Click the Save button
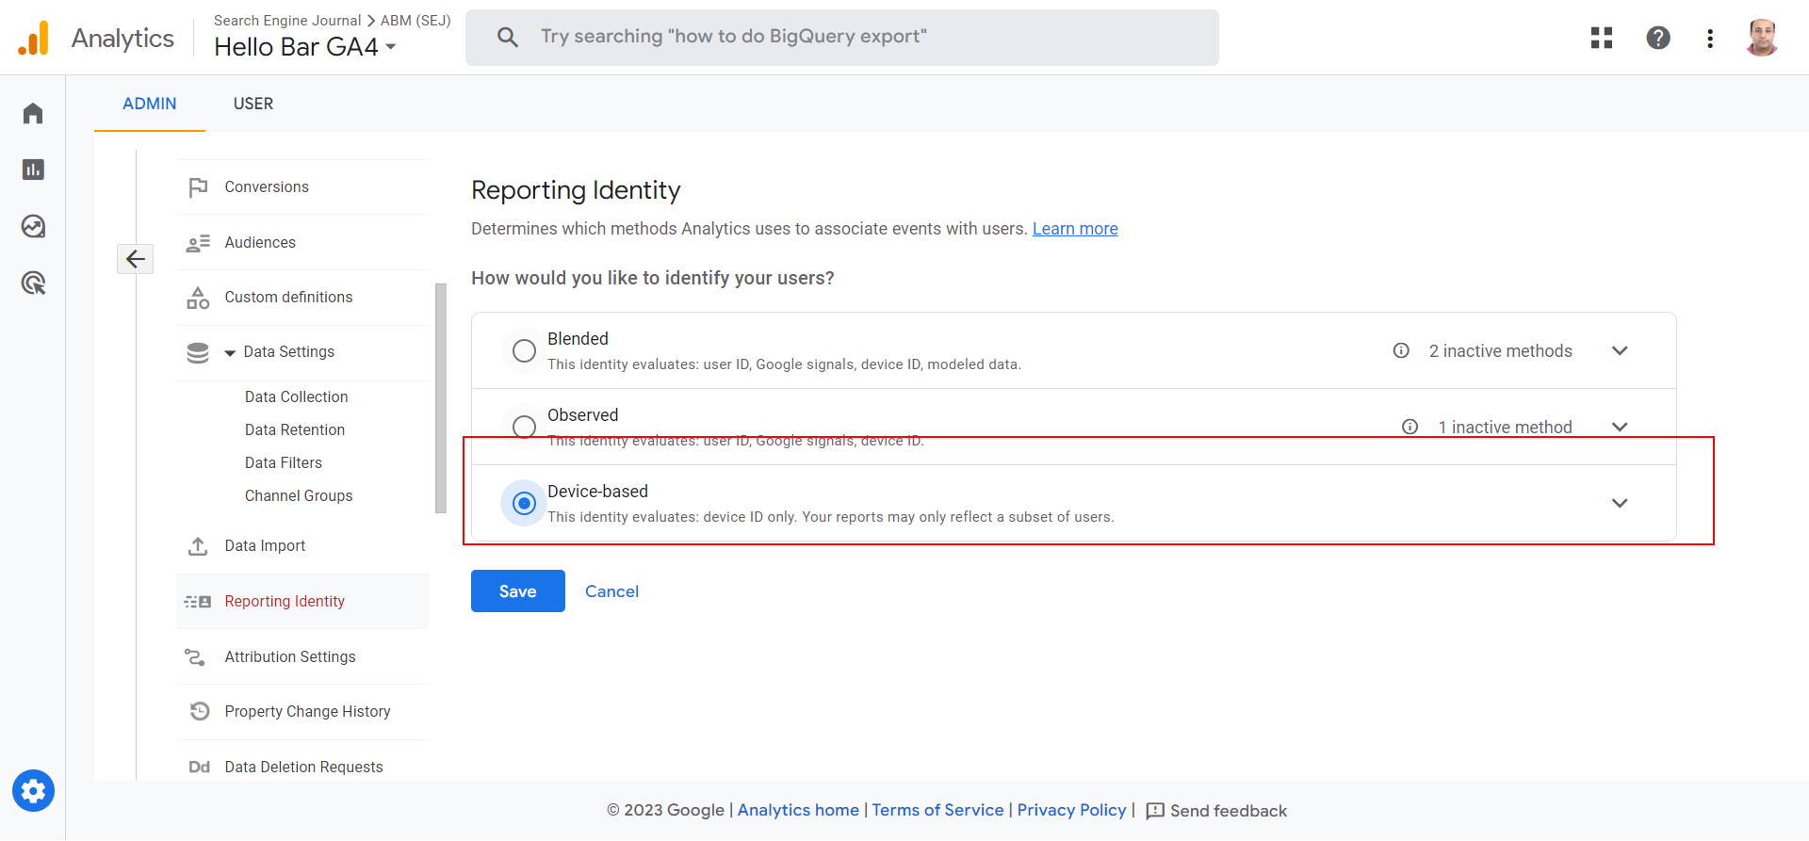The image size is (1809, 841). pyautogui.click(x=517, y=591)
